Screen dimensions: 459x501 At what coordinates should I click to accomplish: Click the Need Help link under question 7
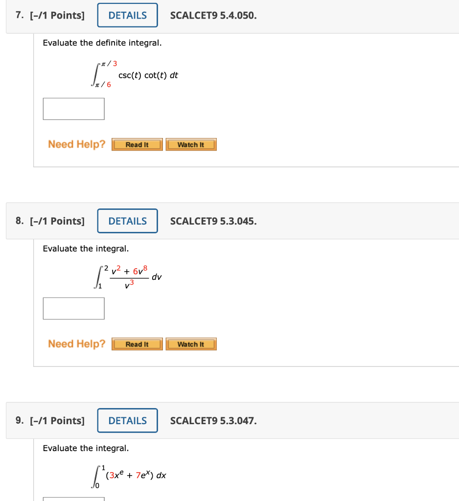[75, 144]
